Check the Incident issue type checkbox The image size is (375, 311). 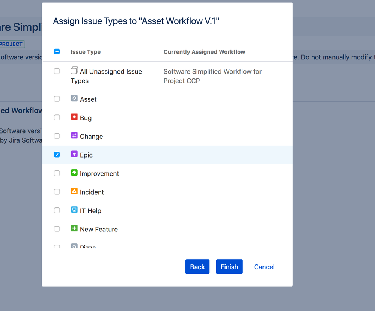57,191
